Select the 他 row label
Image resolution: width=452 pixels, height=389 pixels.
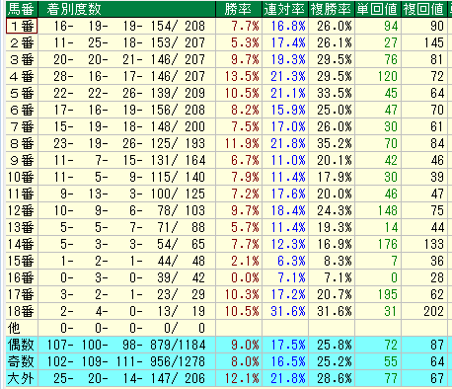tap(22, 328)
